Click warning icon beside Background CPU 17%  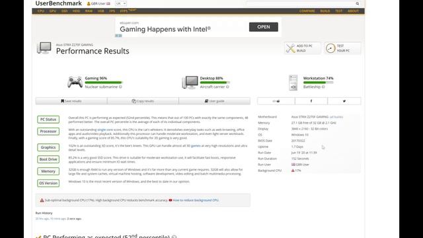point(293,171)
